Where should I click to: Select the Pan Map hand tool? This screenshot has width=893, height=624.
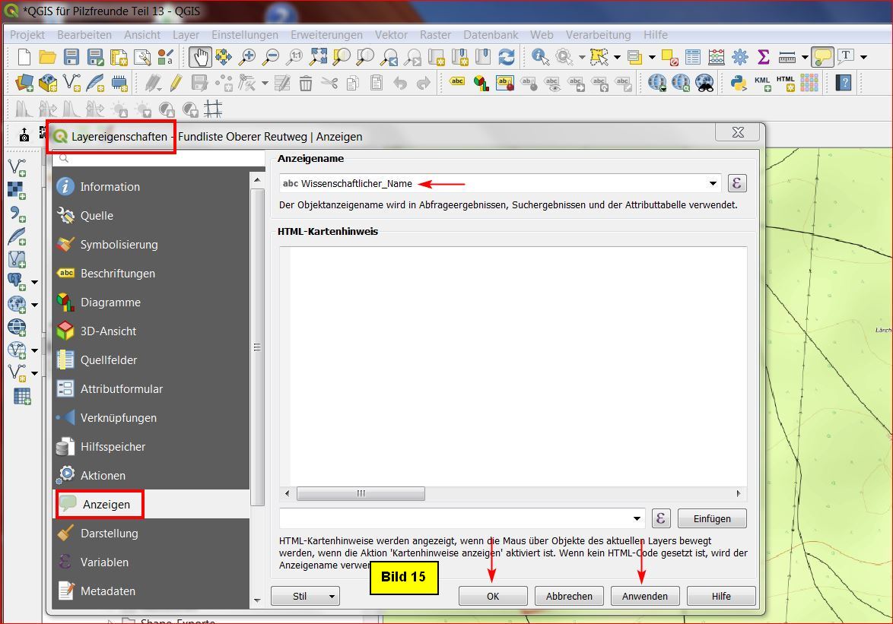(200, 57)
